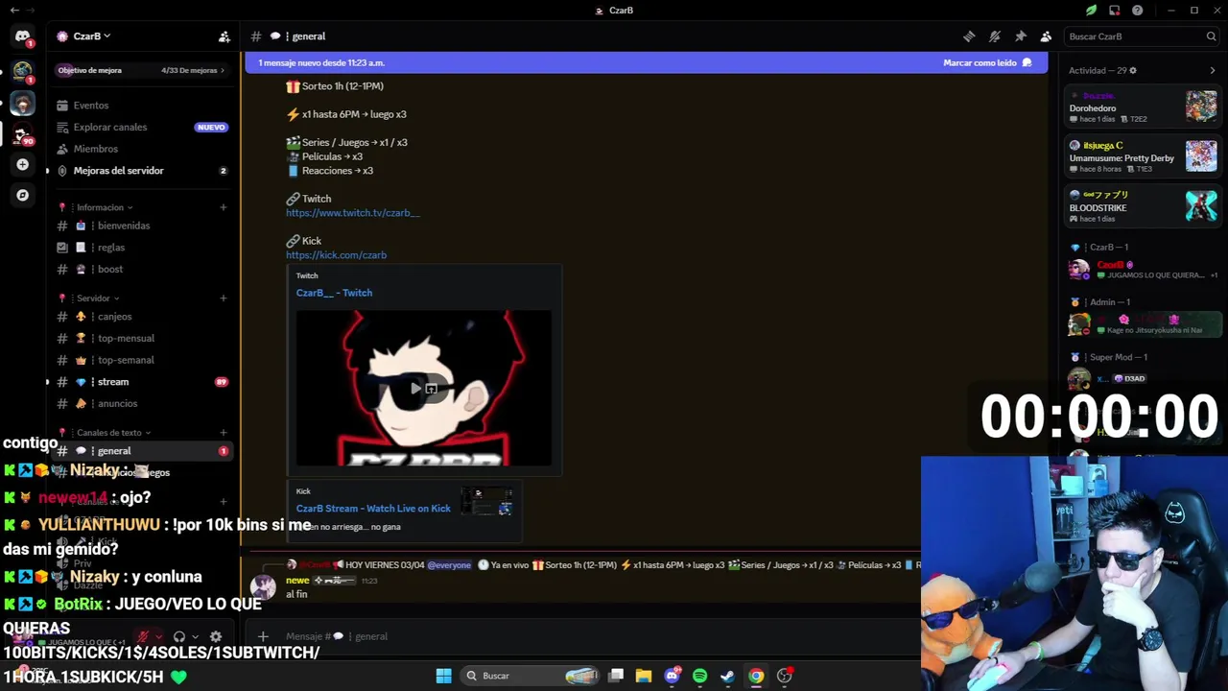1228x691 pixels.
Task: Go to the bienvenidas channel
Action: tap(142, 226)
